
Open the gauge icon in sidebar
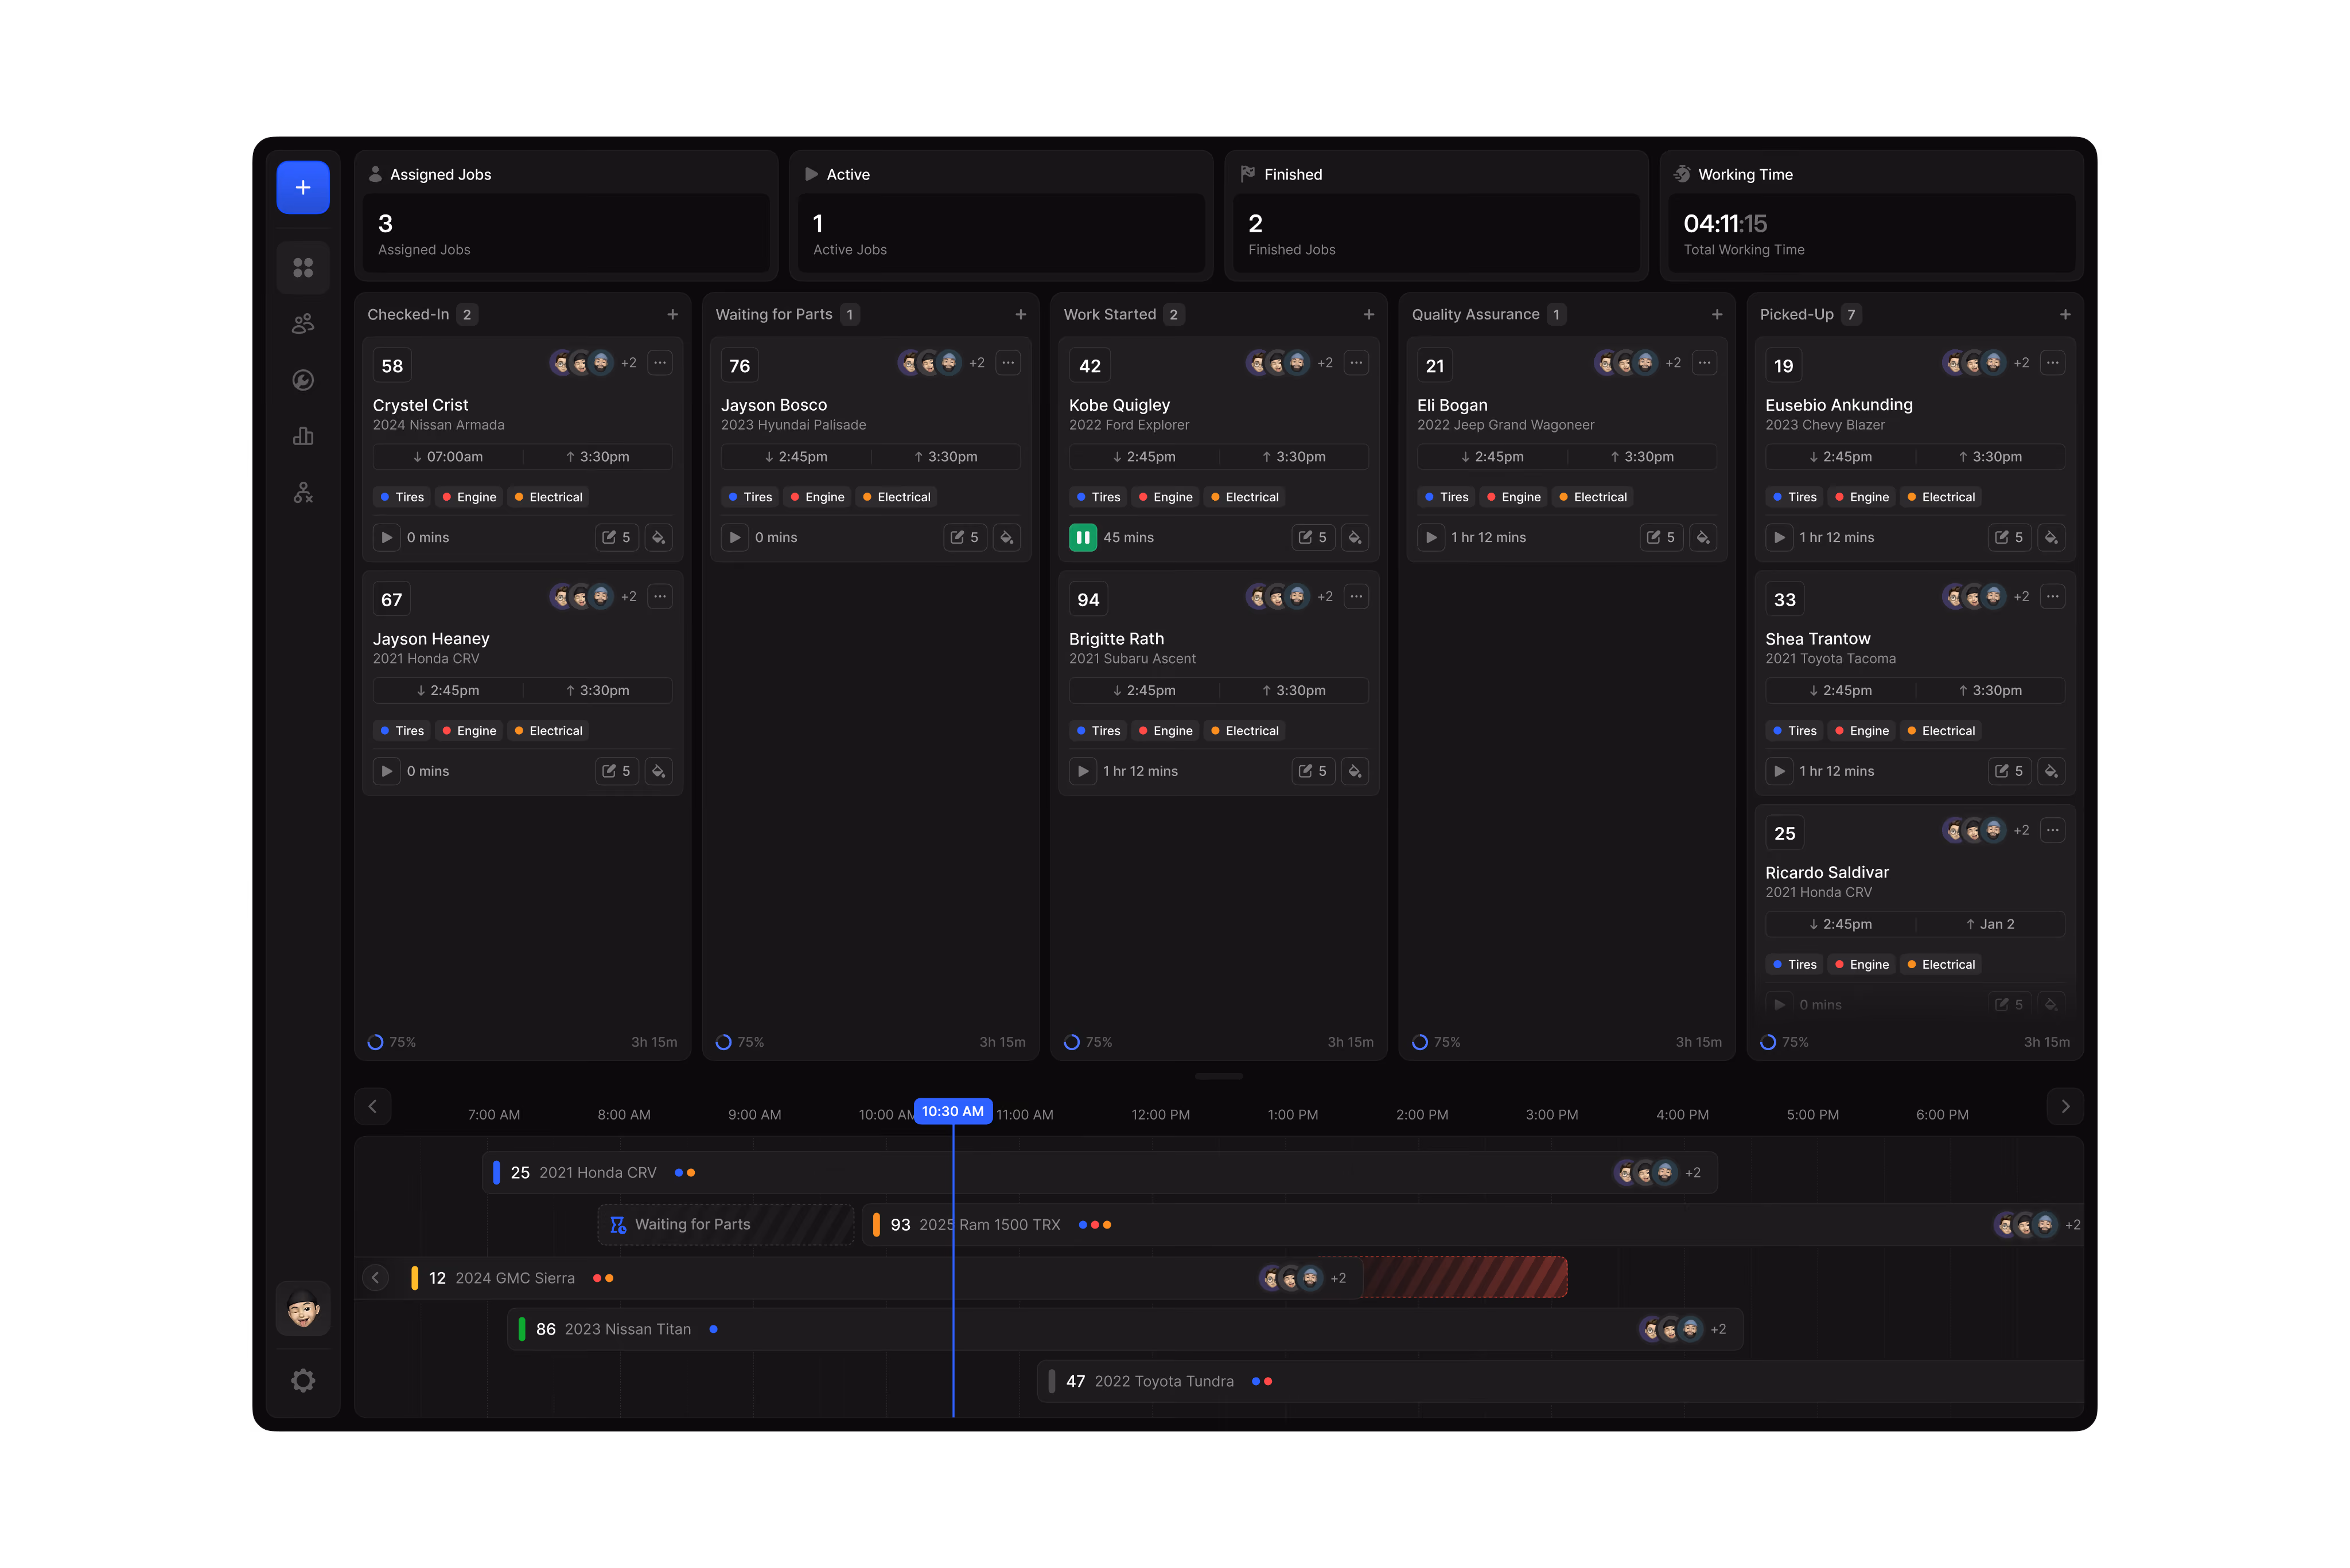303,380
